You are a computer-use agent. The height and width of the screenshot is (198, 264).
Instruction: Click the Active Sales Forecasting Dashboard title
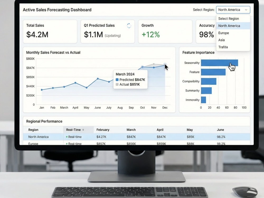point(57,10)
